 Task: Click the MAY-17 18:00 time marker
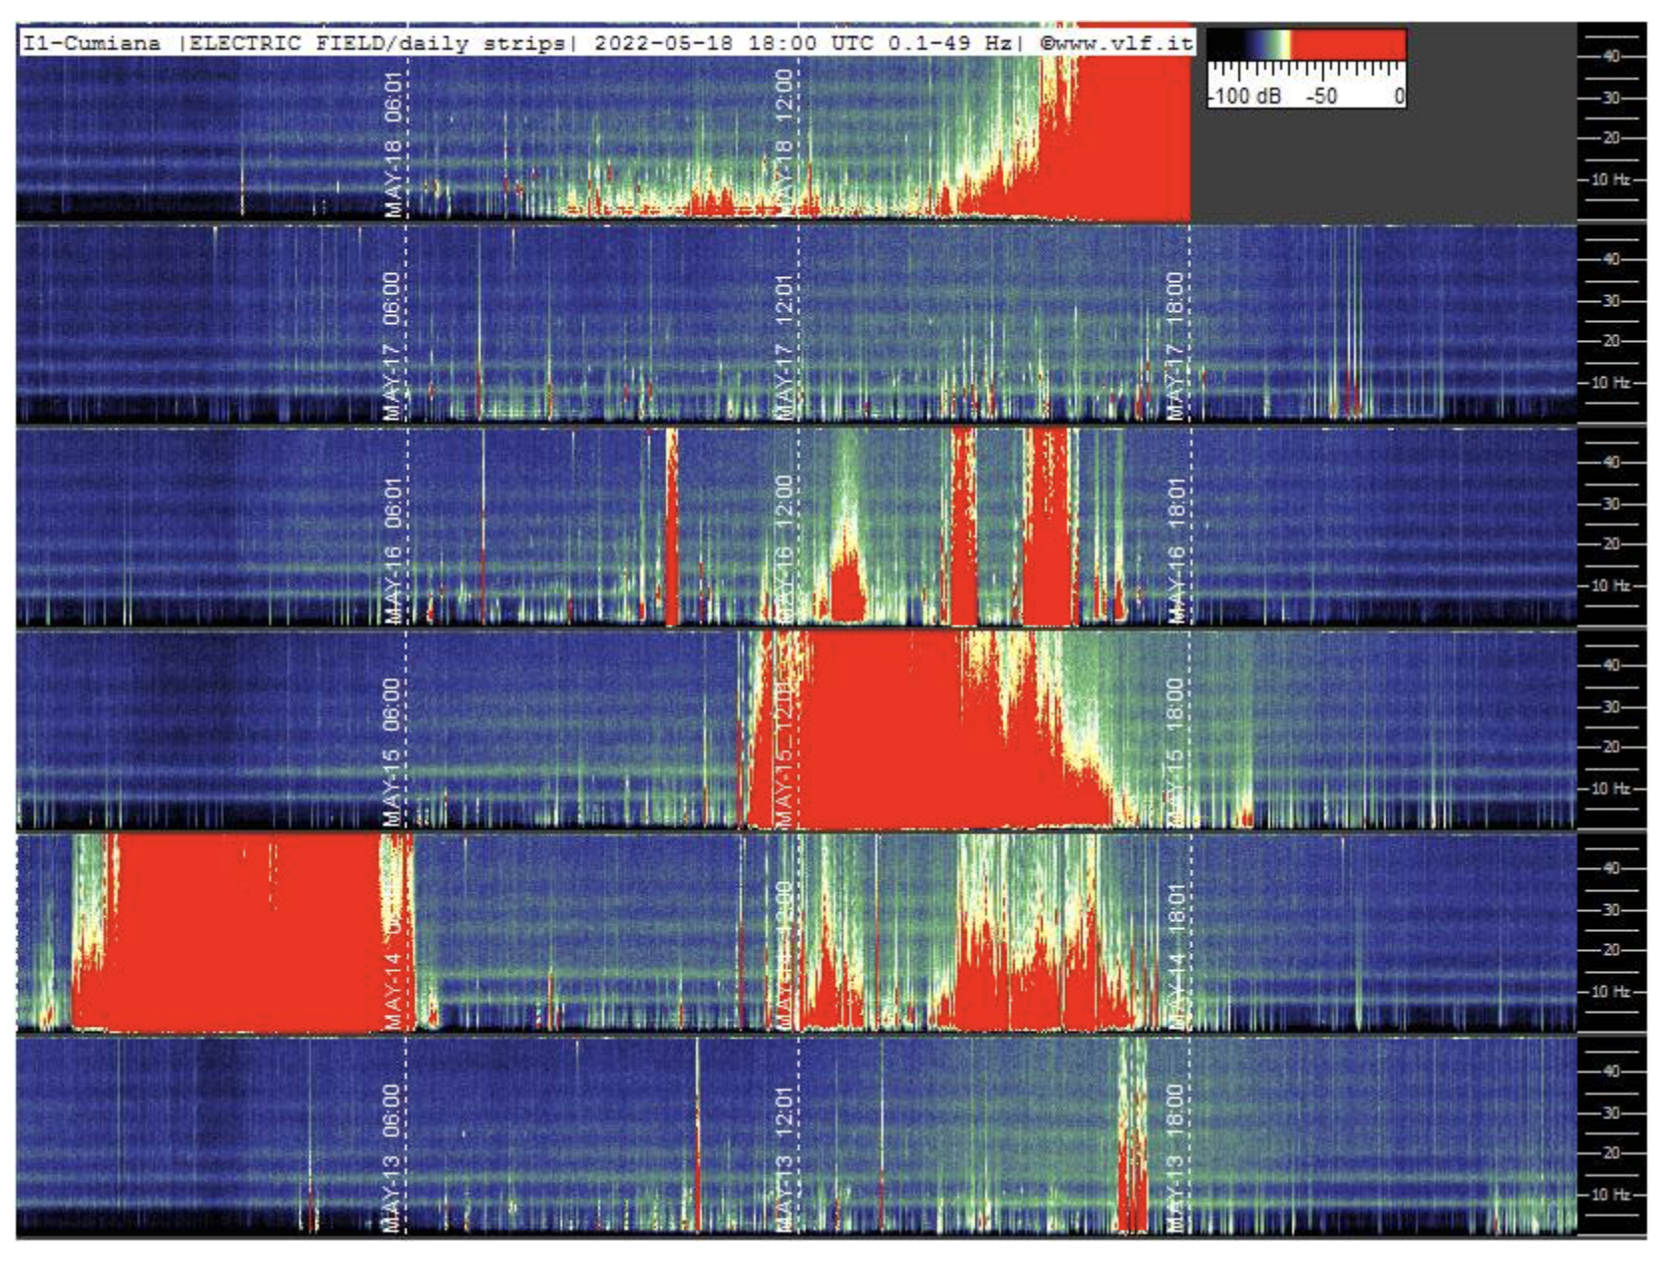click(1175, 346)
